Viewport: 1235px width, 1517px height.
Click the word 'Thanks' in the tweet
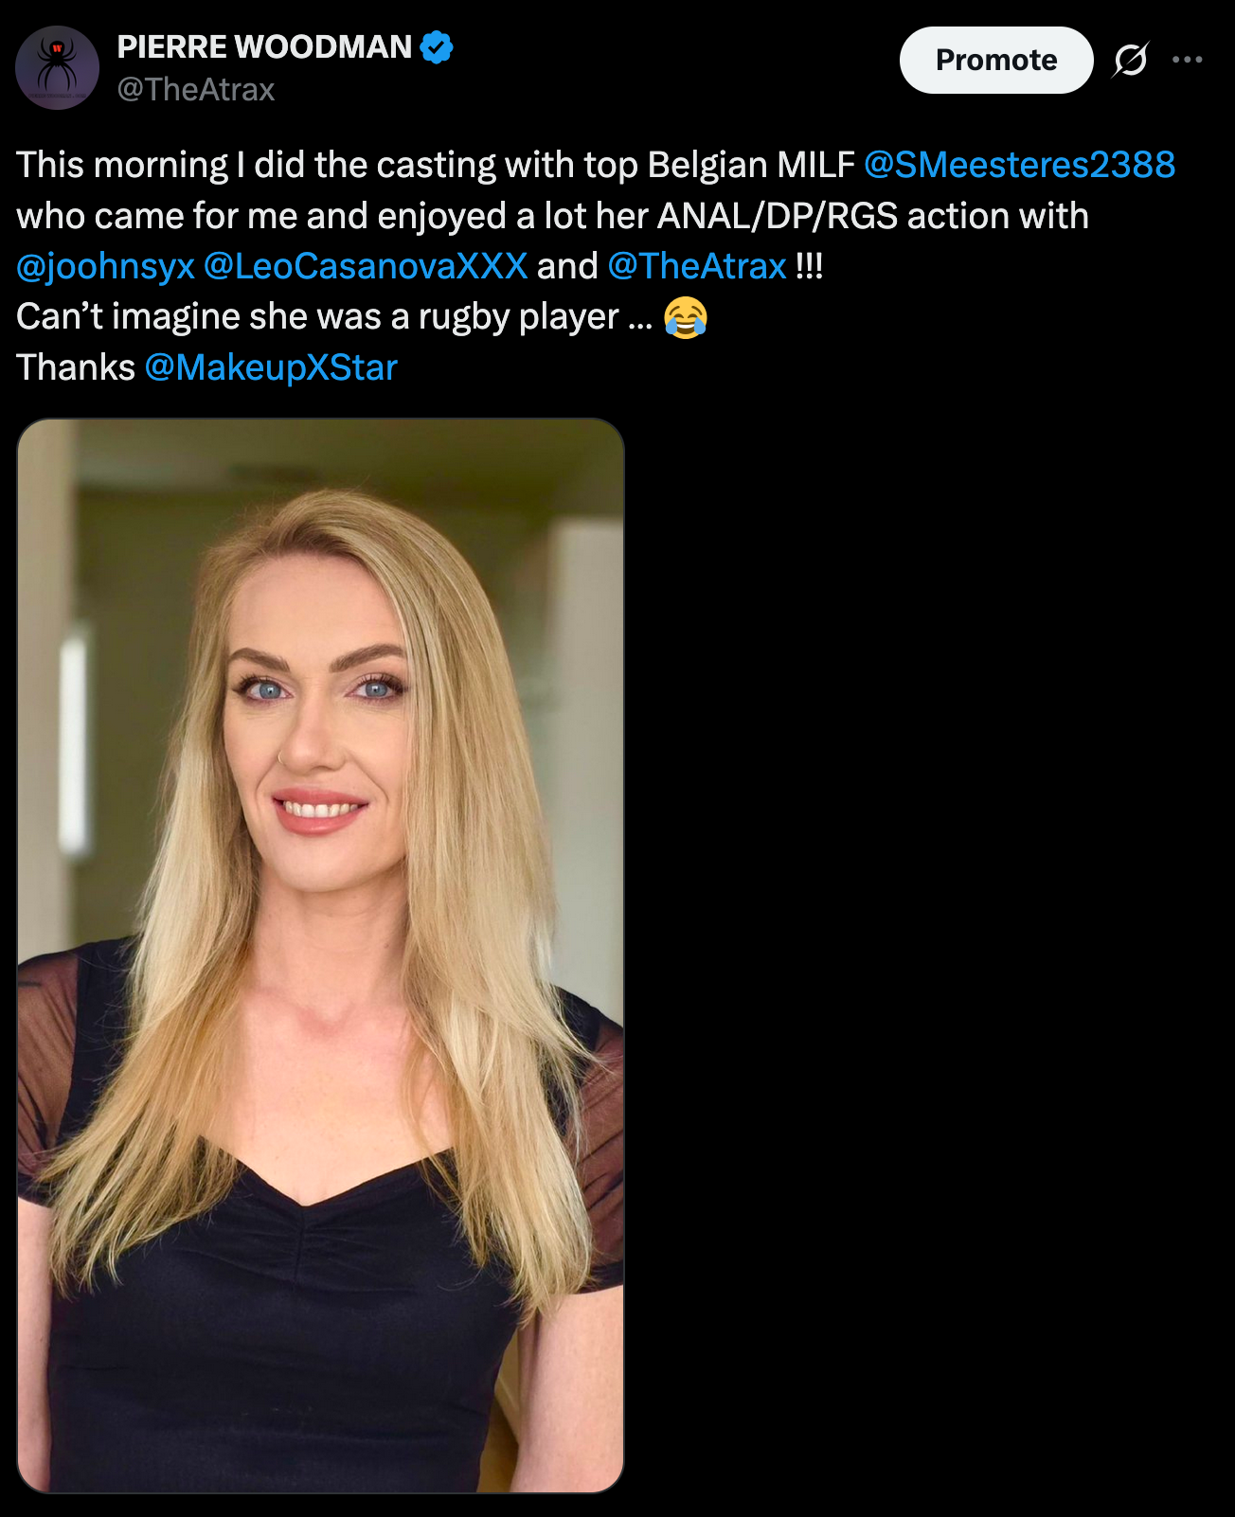[x=76, y=367]
